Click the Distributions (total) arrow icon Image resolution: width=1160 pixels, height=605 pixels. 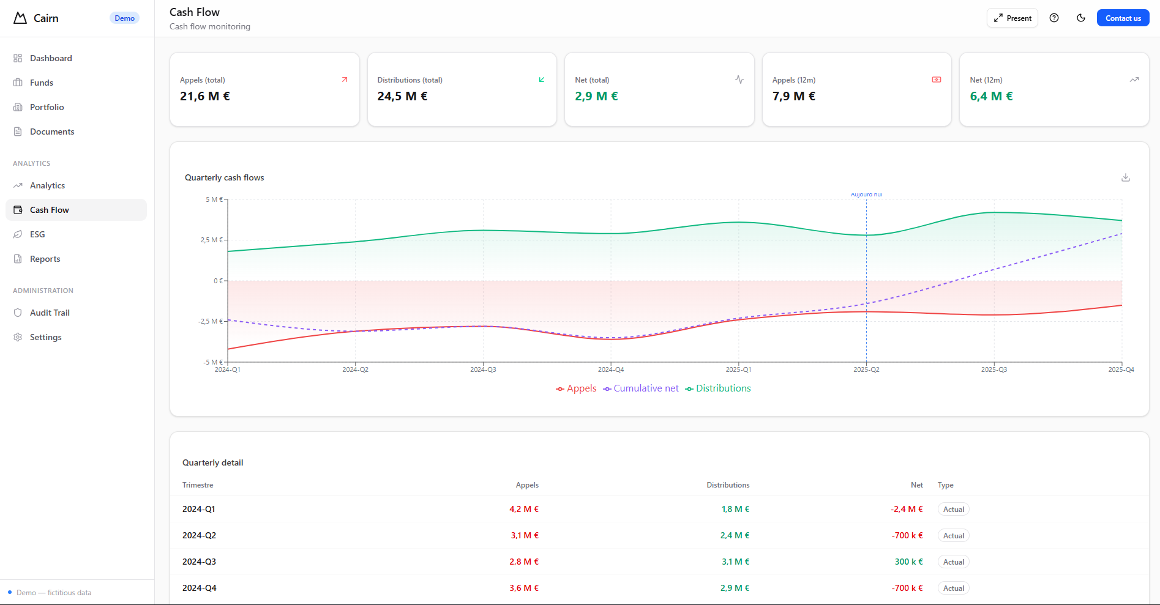(542, 80)
